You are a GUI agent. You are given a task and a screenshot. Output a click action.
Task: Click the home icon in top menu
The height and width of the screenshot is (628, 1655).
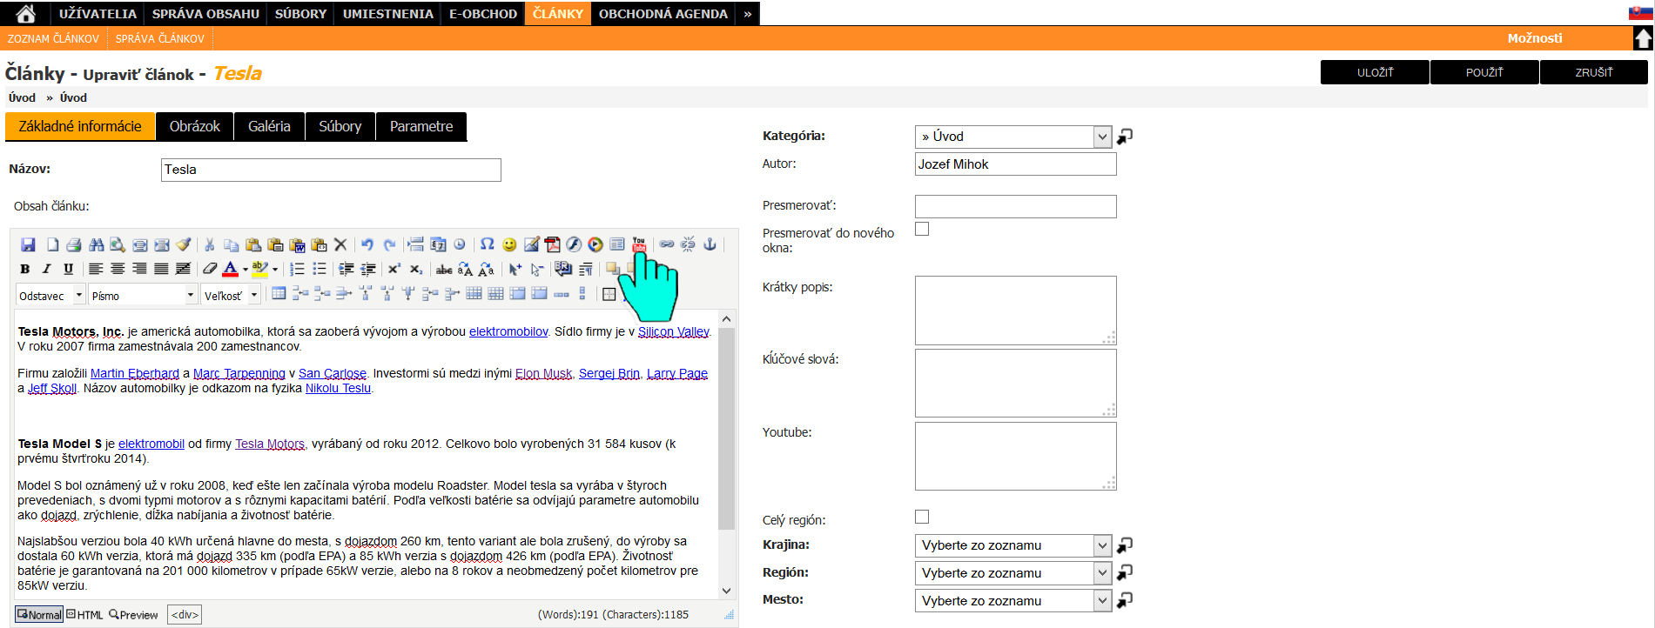click(26, 14)
